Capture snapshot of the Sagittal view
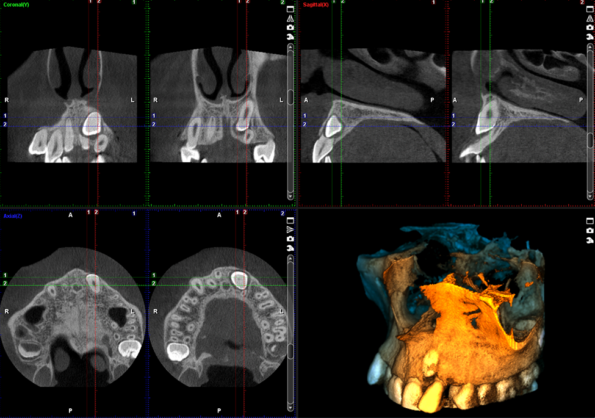Image resolution: width=595 pixels, height=418 pixels. pos(590,28)
